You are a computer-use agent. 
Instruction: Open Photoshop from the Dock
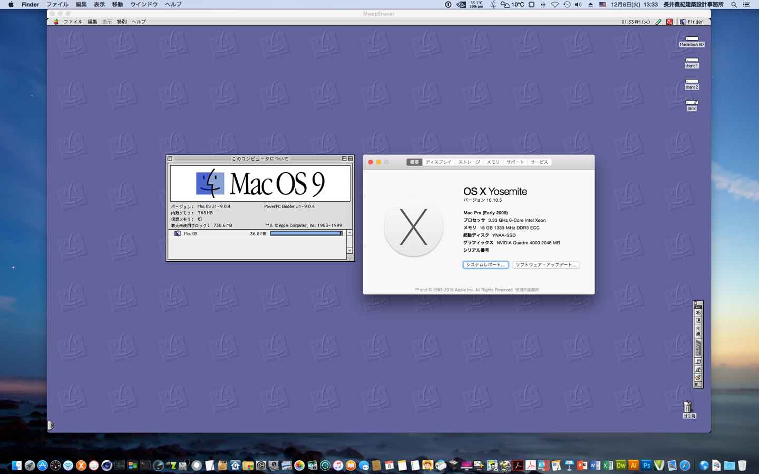click(646, 465)
